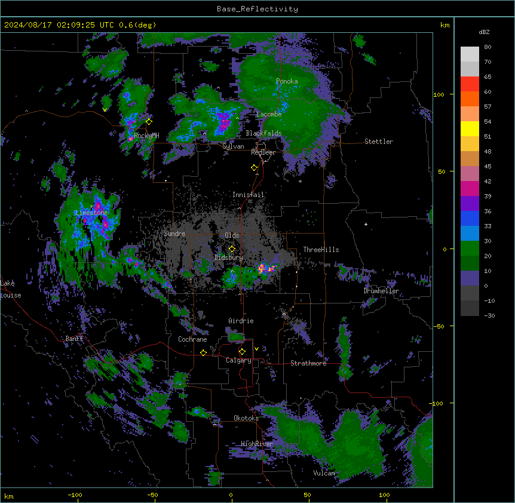Click the 2024/08/17 02:09:25 UTC timestamp

(x=60, y=25)
